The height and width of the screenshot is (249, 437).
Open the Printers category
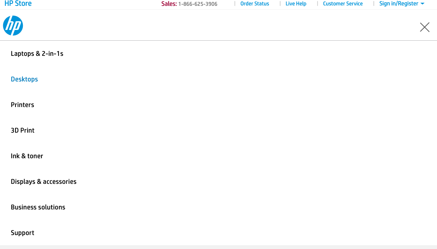tap(22, 105)
